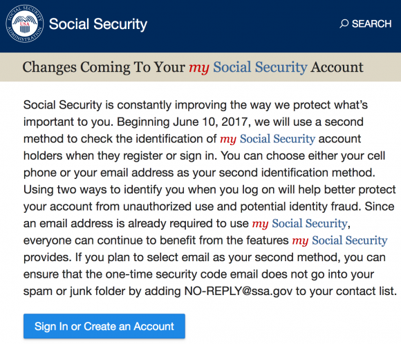Click the white "Social Security" header title
This screenshot has height=344, width=401.
(98, 24)
